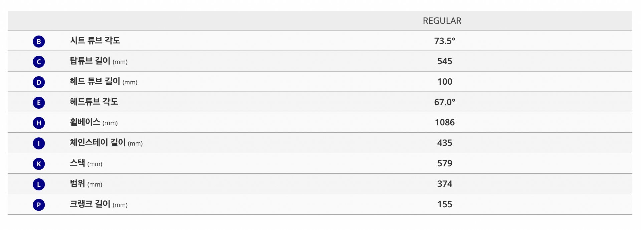Click the blue C badge icon
The image size is (641, 230).
point(39,62)
